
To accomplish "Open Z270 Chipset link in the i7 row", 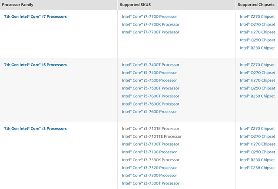I will point(257,17).
